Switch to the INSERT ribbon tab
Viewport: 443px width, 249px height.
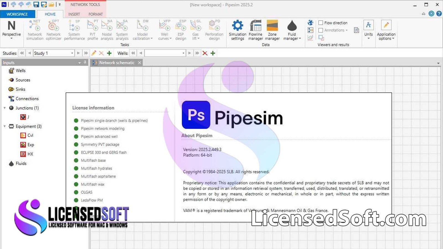(x=74, y=14)
